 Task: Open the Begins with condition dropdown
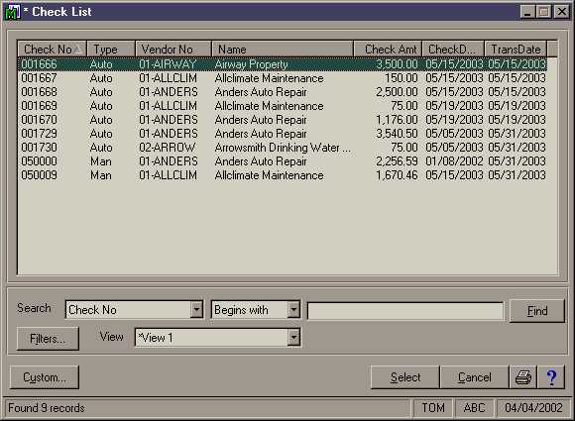pyautogui.click(x=293, y=310)
